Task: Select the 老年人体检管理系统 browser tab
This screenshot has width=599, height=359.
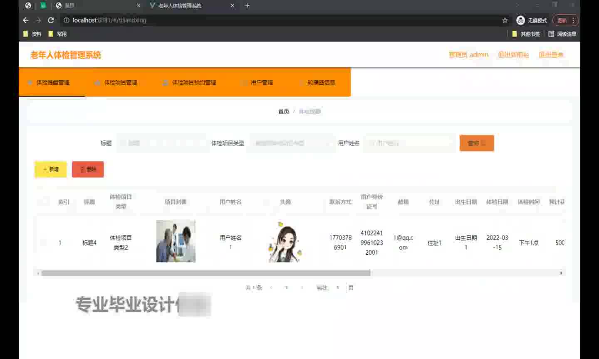Action: pyautogui.click(x=192, y=6)
